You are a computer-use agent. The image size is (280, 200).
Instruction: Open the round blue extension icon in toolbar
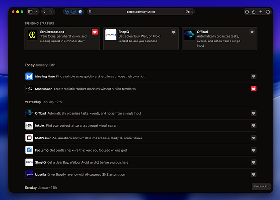coord(80,12)
